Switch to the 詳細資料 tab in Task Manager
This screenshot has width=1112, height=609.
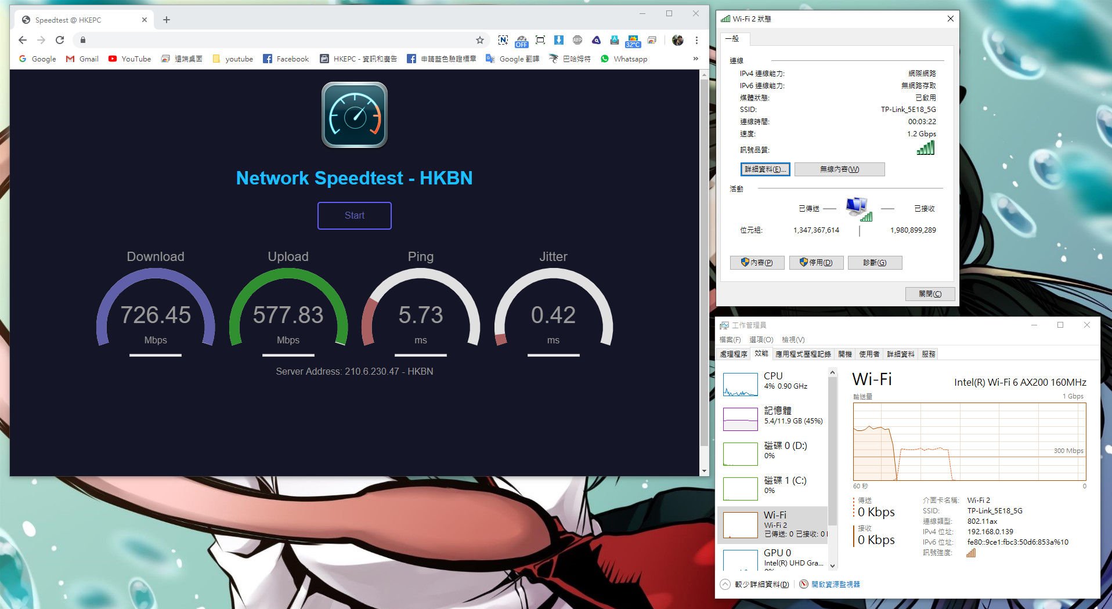coord(901,354)
